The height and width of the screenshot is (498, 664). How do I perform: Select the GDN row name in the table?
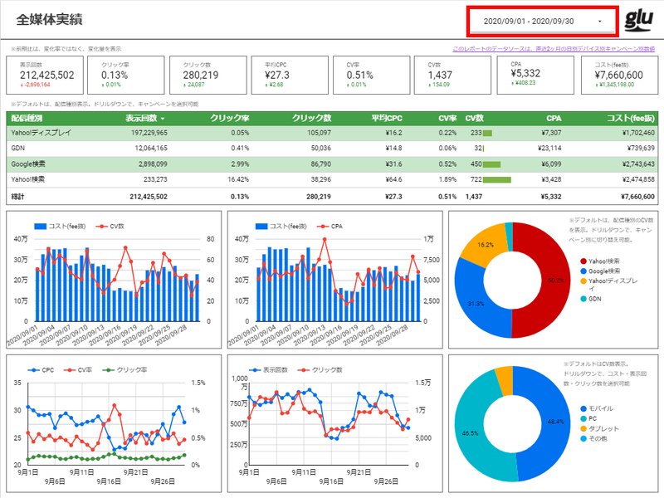coord(17,149)
